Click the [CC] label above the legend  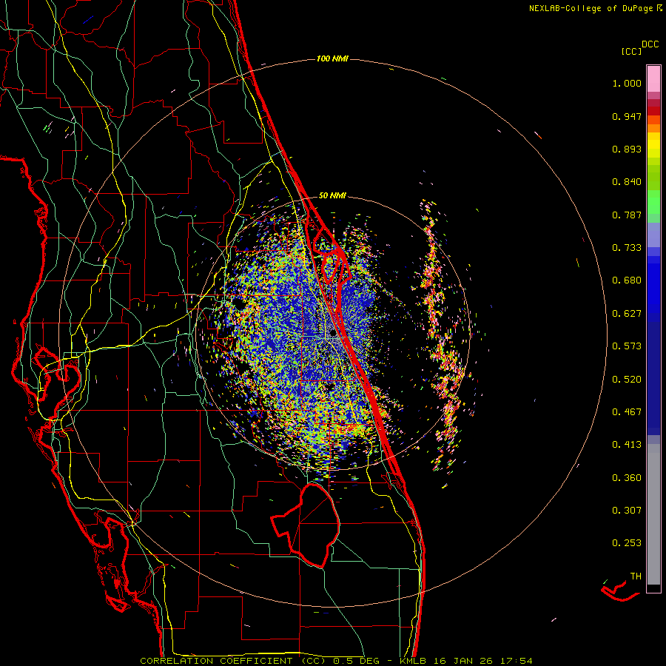tap(631, 51)
